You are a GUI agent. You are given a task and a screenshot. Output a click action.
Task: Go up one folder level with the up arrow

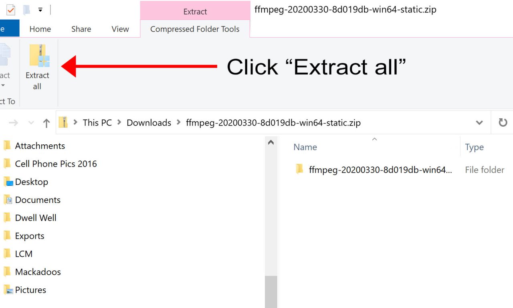46,123
